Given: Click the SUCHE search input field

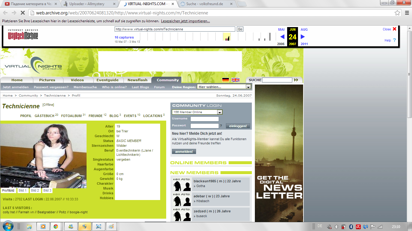Looking at the screenshot, I should click(277, 80).
